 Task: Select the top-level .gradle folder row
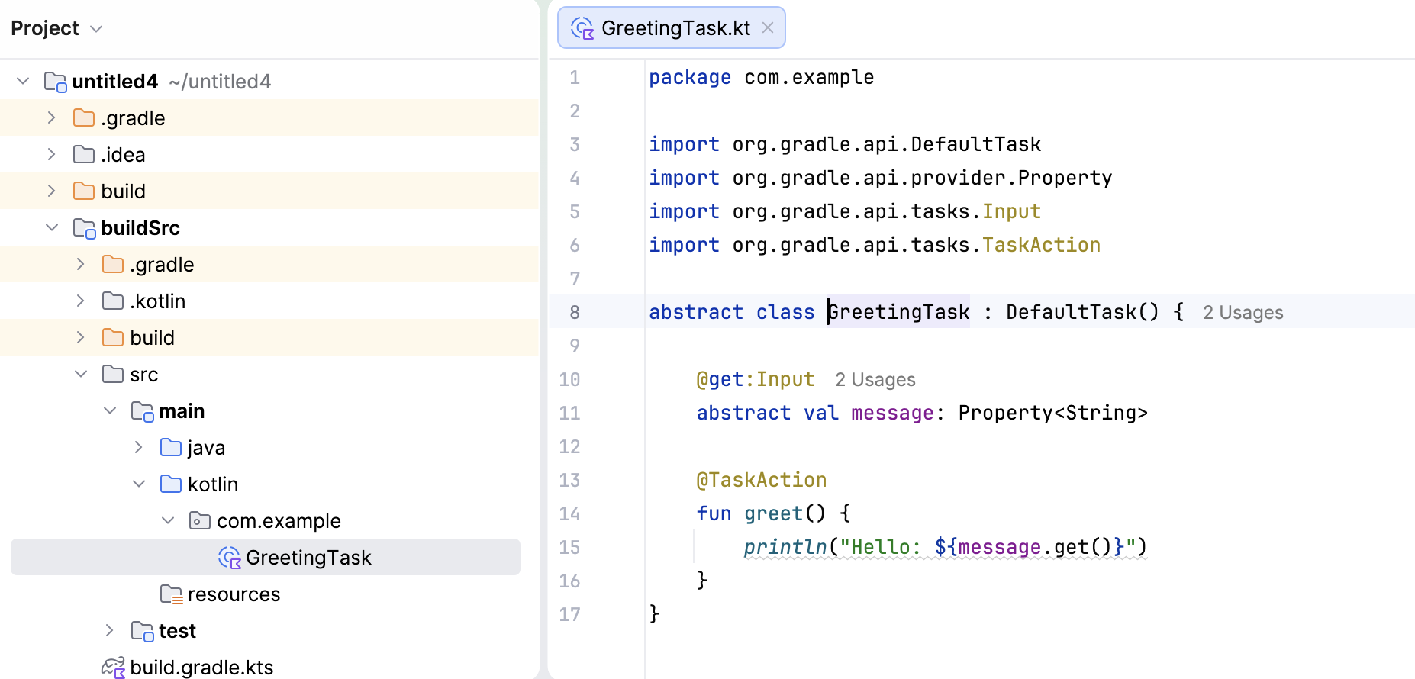[269, 117]
